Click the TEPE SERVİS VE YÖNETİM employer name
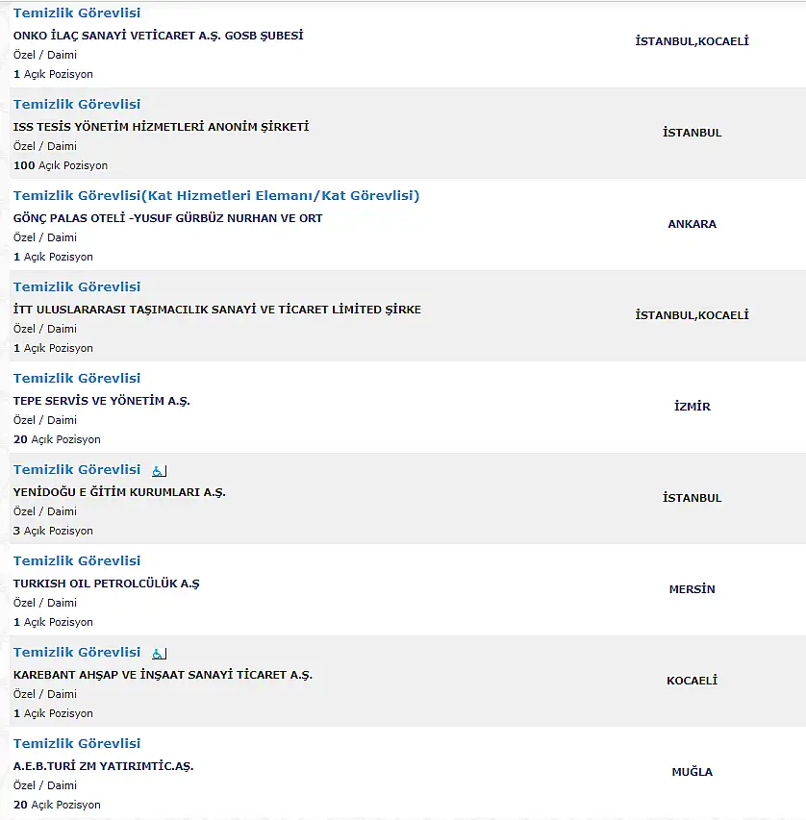This screenshot has width=806, height=820. click(x=102, y=401)
